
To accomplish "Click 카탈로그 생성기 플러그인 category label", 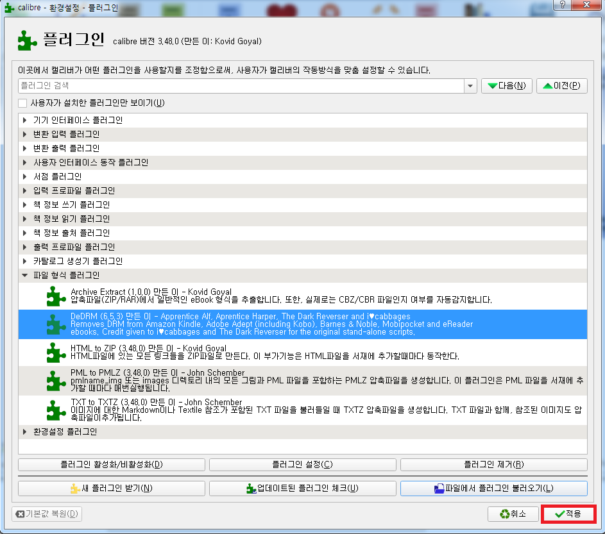I will (x=78, y=261).
